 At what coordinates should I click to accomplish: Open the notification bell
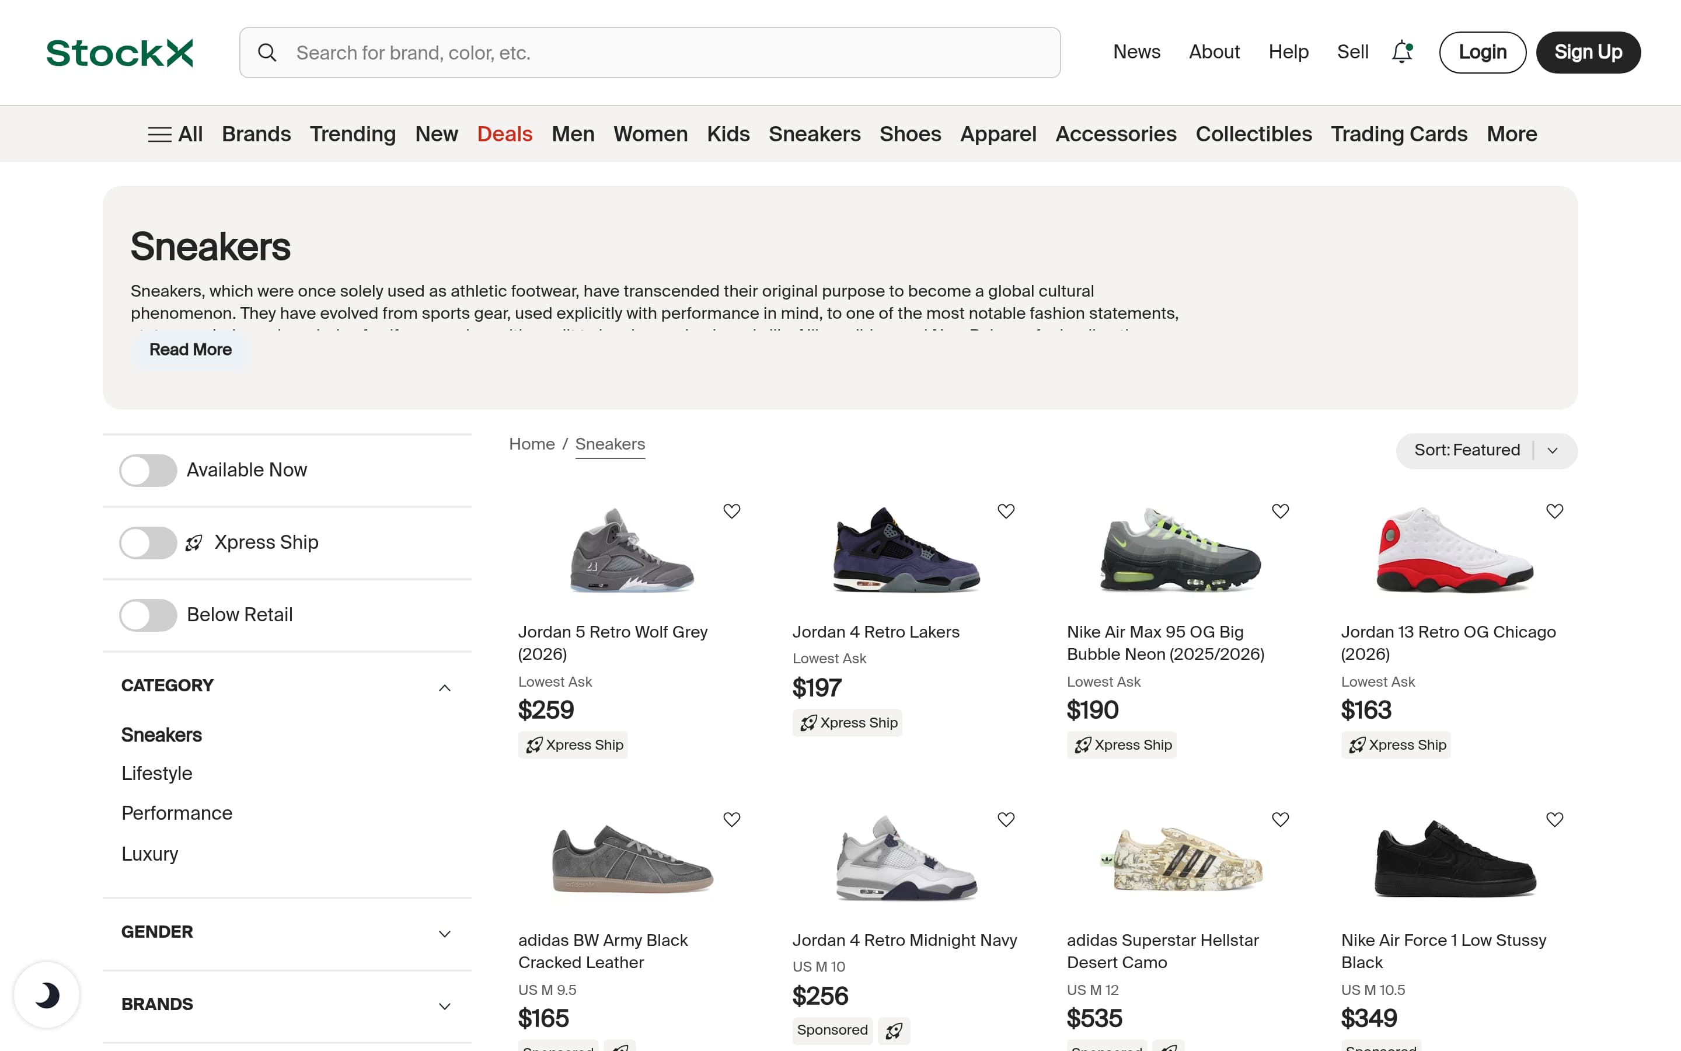[1402, 51]
